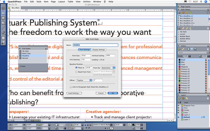Enable Link to Paragraph Style Sheet checkbox
This screenshot has width=210, height=131.
pyautogui.click(x=71, y=87)
